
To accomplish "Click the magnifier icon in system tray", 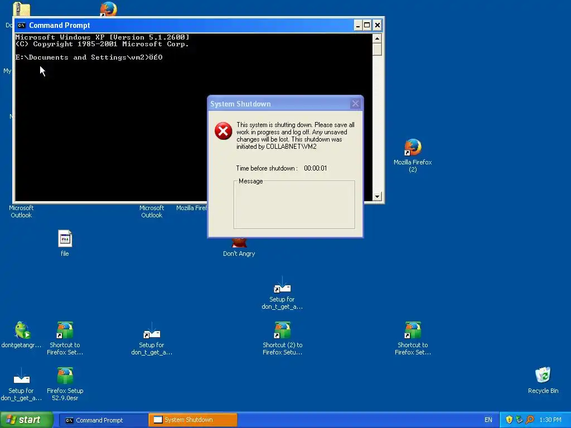I will pos(530,420).
